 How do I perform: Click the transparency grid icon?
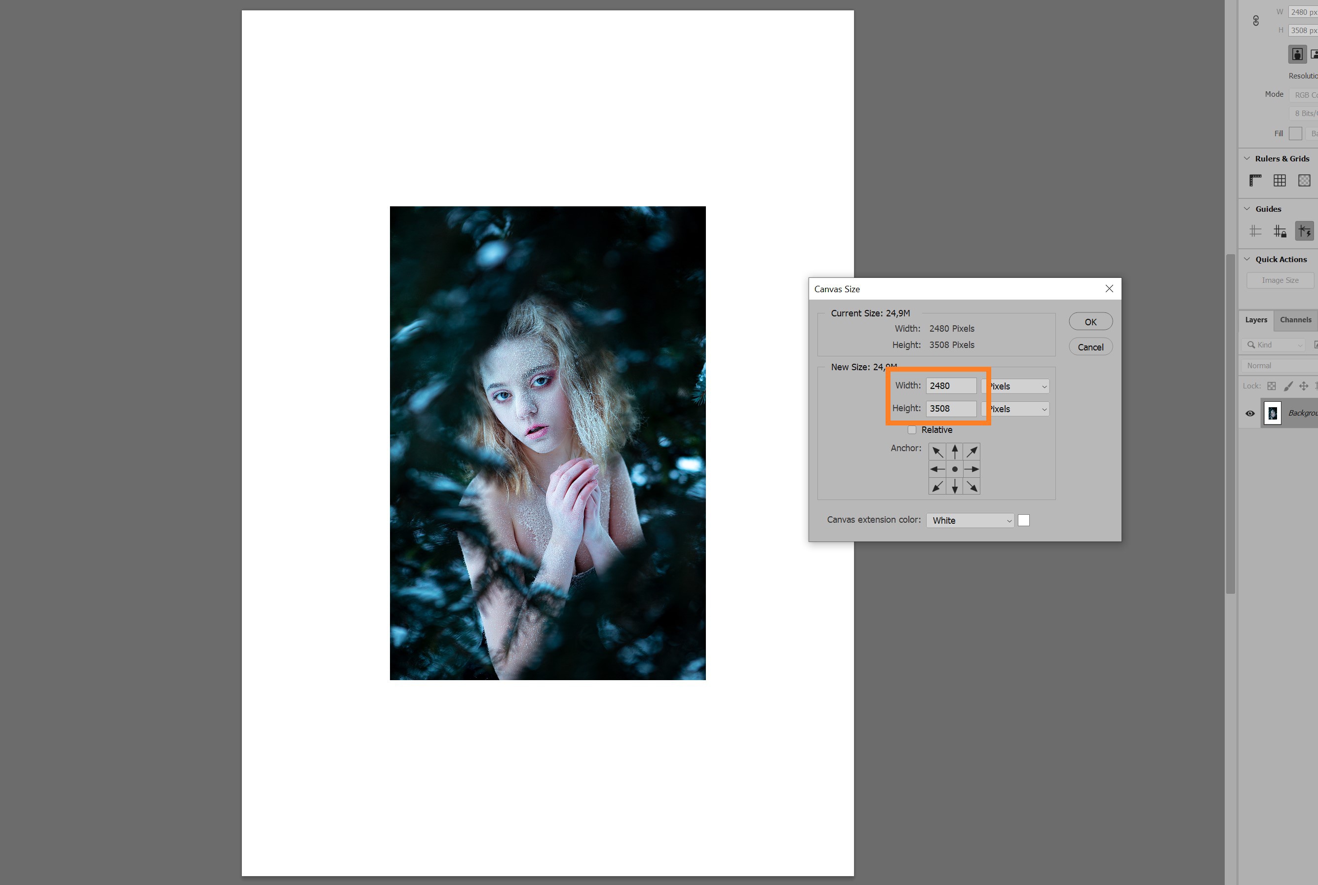(1304, 181)
